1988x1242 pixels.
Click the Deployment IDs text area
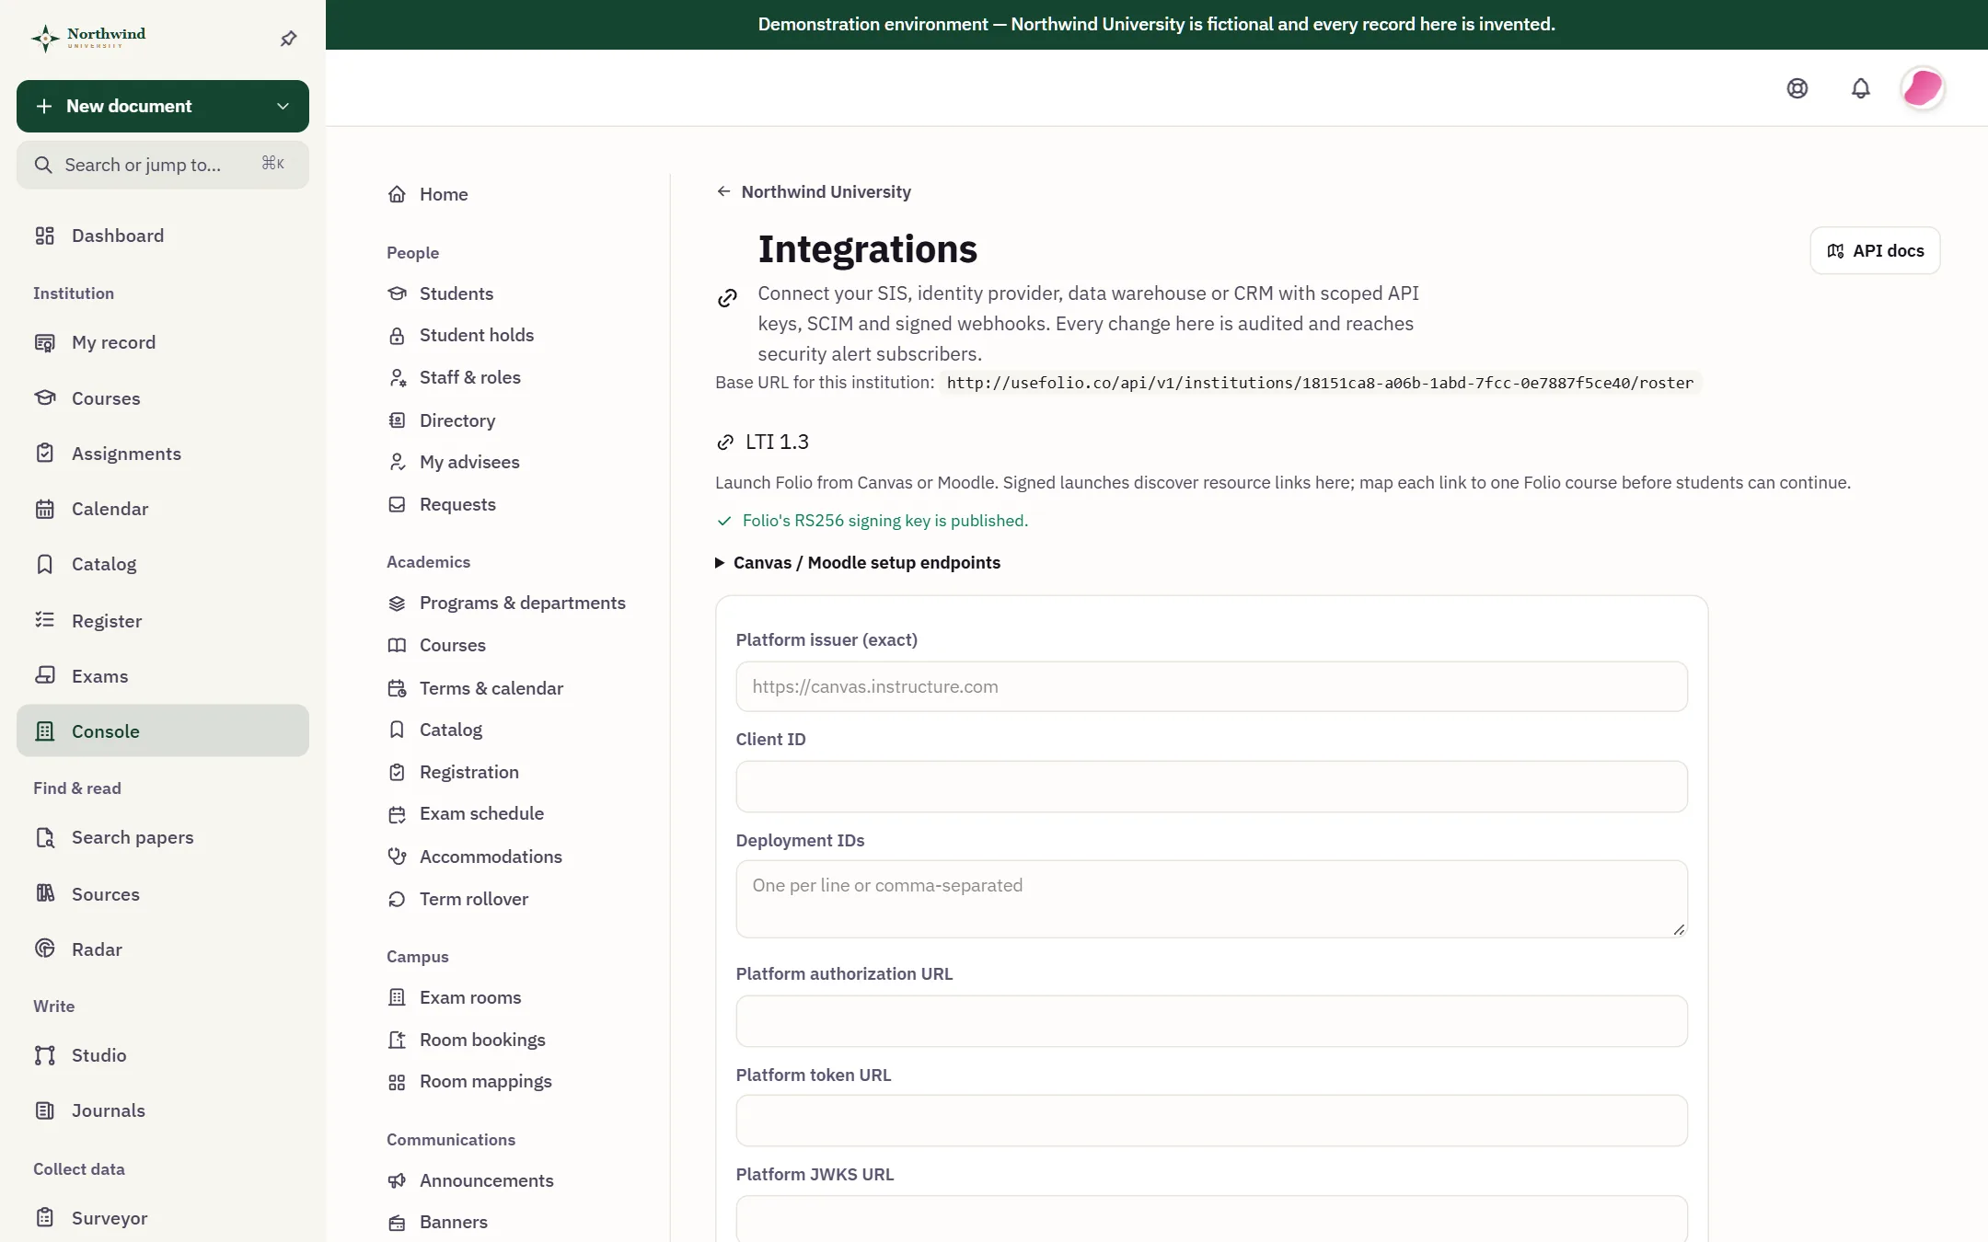[1211, 899]
